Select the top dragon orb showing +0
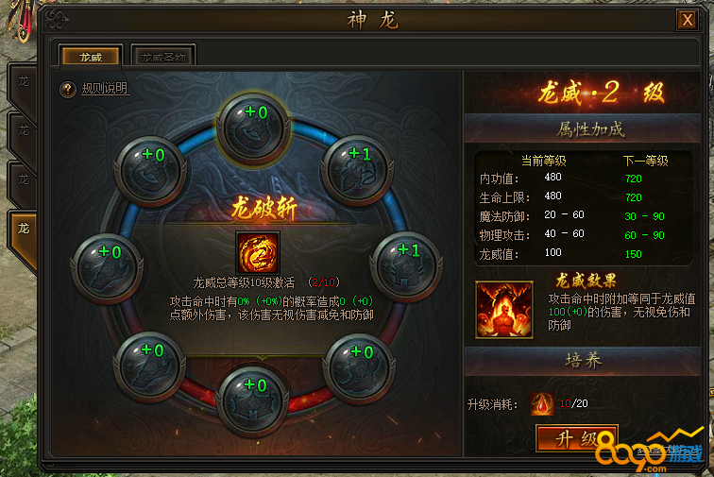The image size is (714, 477). click(x=253, y=128)
